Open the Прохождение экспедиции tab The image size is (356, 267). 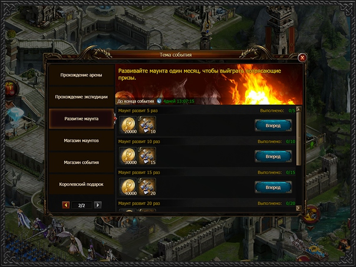(81, 97)
